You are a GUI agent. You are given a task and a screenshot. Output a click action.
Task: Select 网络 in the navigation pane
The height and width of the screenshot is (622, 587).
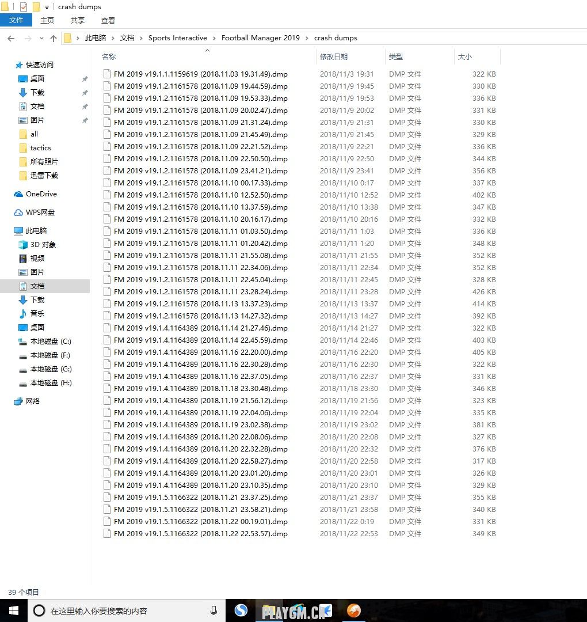click(x=32, y=401)
